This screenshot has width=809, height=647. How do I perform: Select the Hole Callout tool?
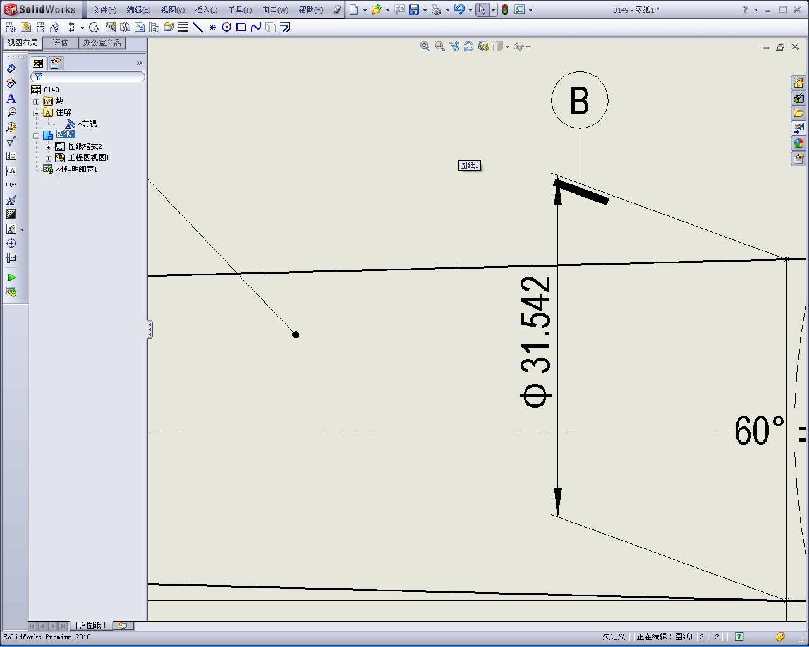[11, 185]
